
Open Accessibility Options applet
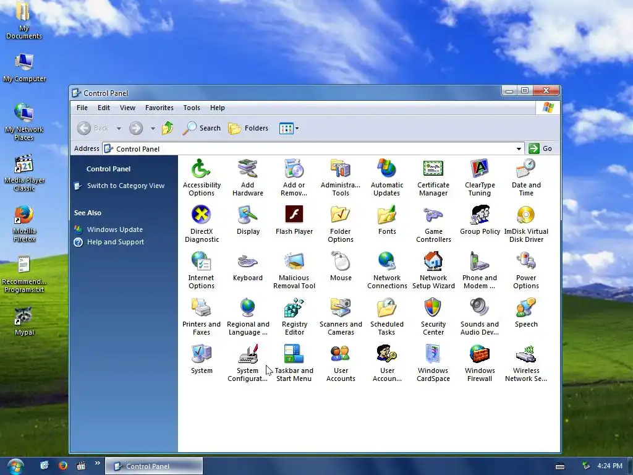[202, 178]
